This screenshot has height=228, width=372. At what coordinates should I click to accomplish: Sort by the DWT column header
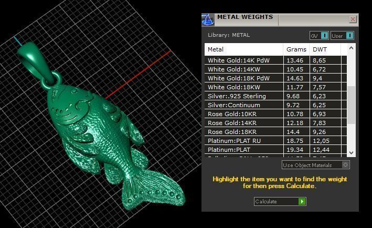click(325, 49)
